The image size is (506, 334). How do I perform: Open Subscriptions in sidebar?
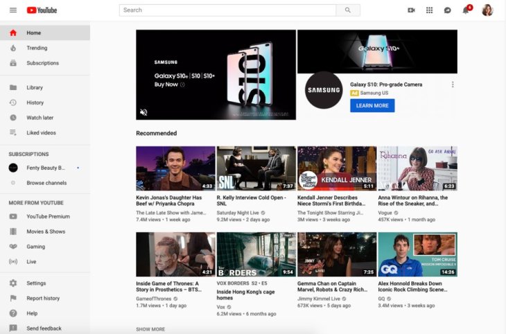click(42, 63)
